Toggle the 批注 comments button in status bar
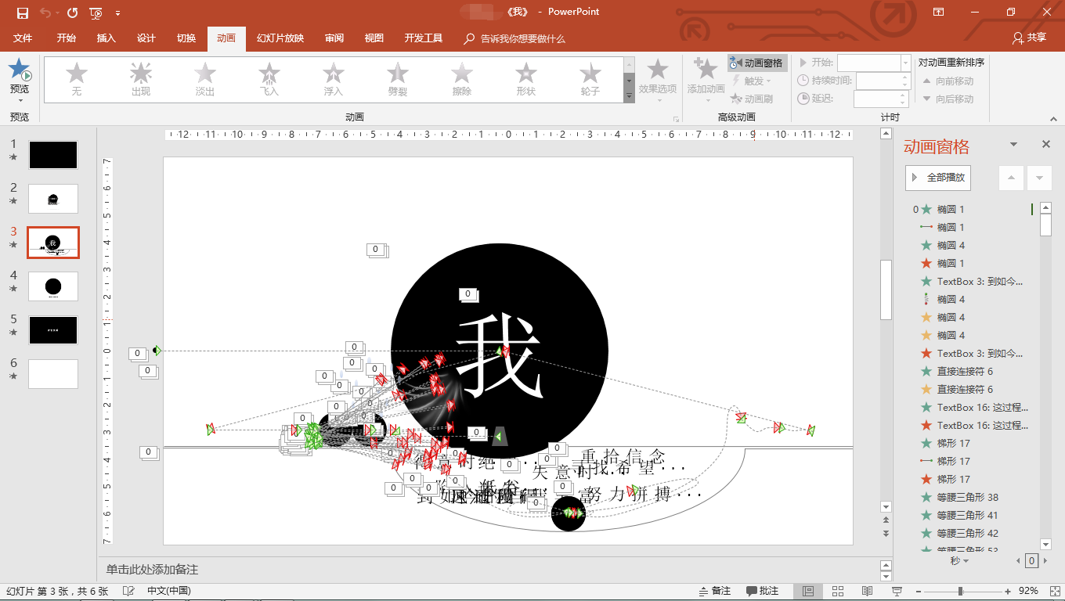The width and height of the screenshot is (1065, 601). pos(762,591)
